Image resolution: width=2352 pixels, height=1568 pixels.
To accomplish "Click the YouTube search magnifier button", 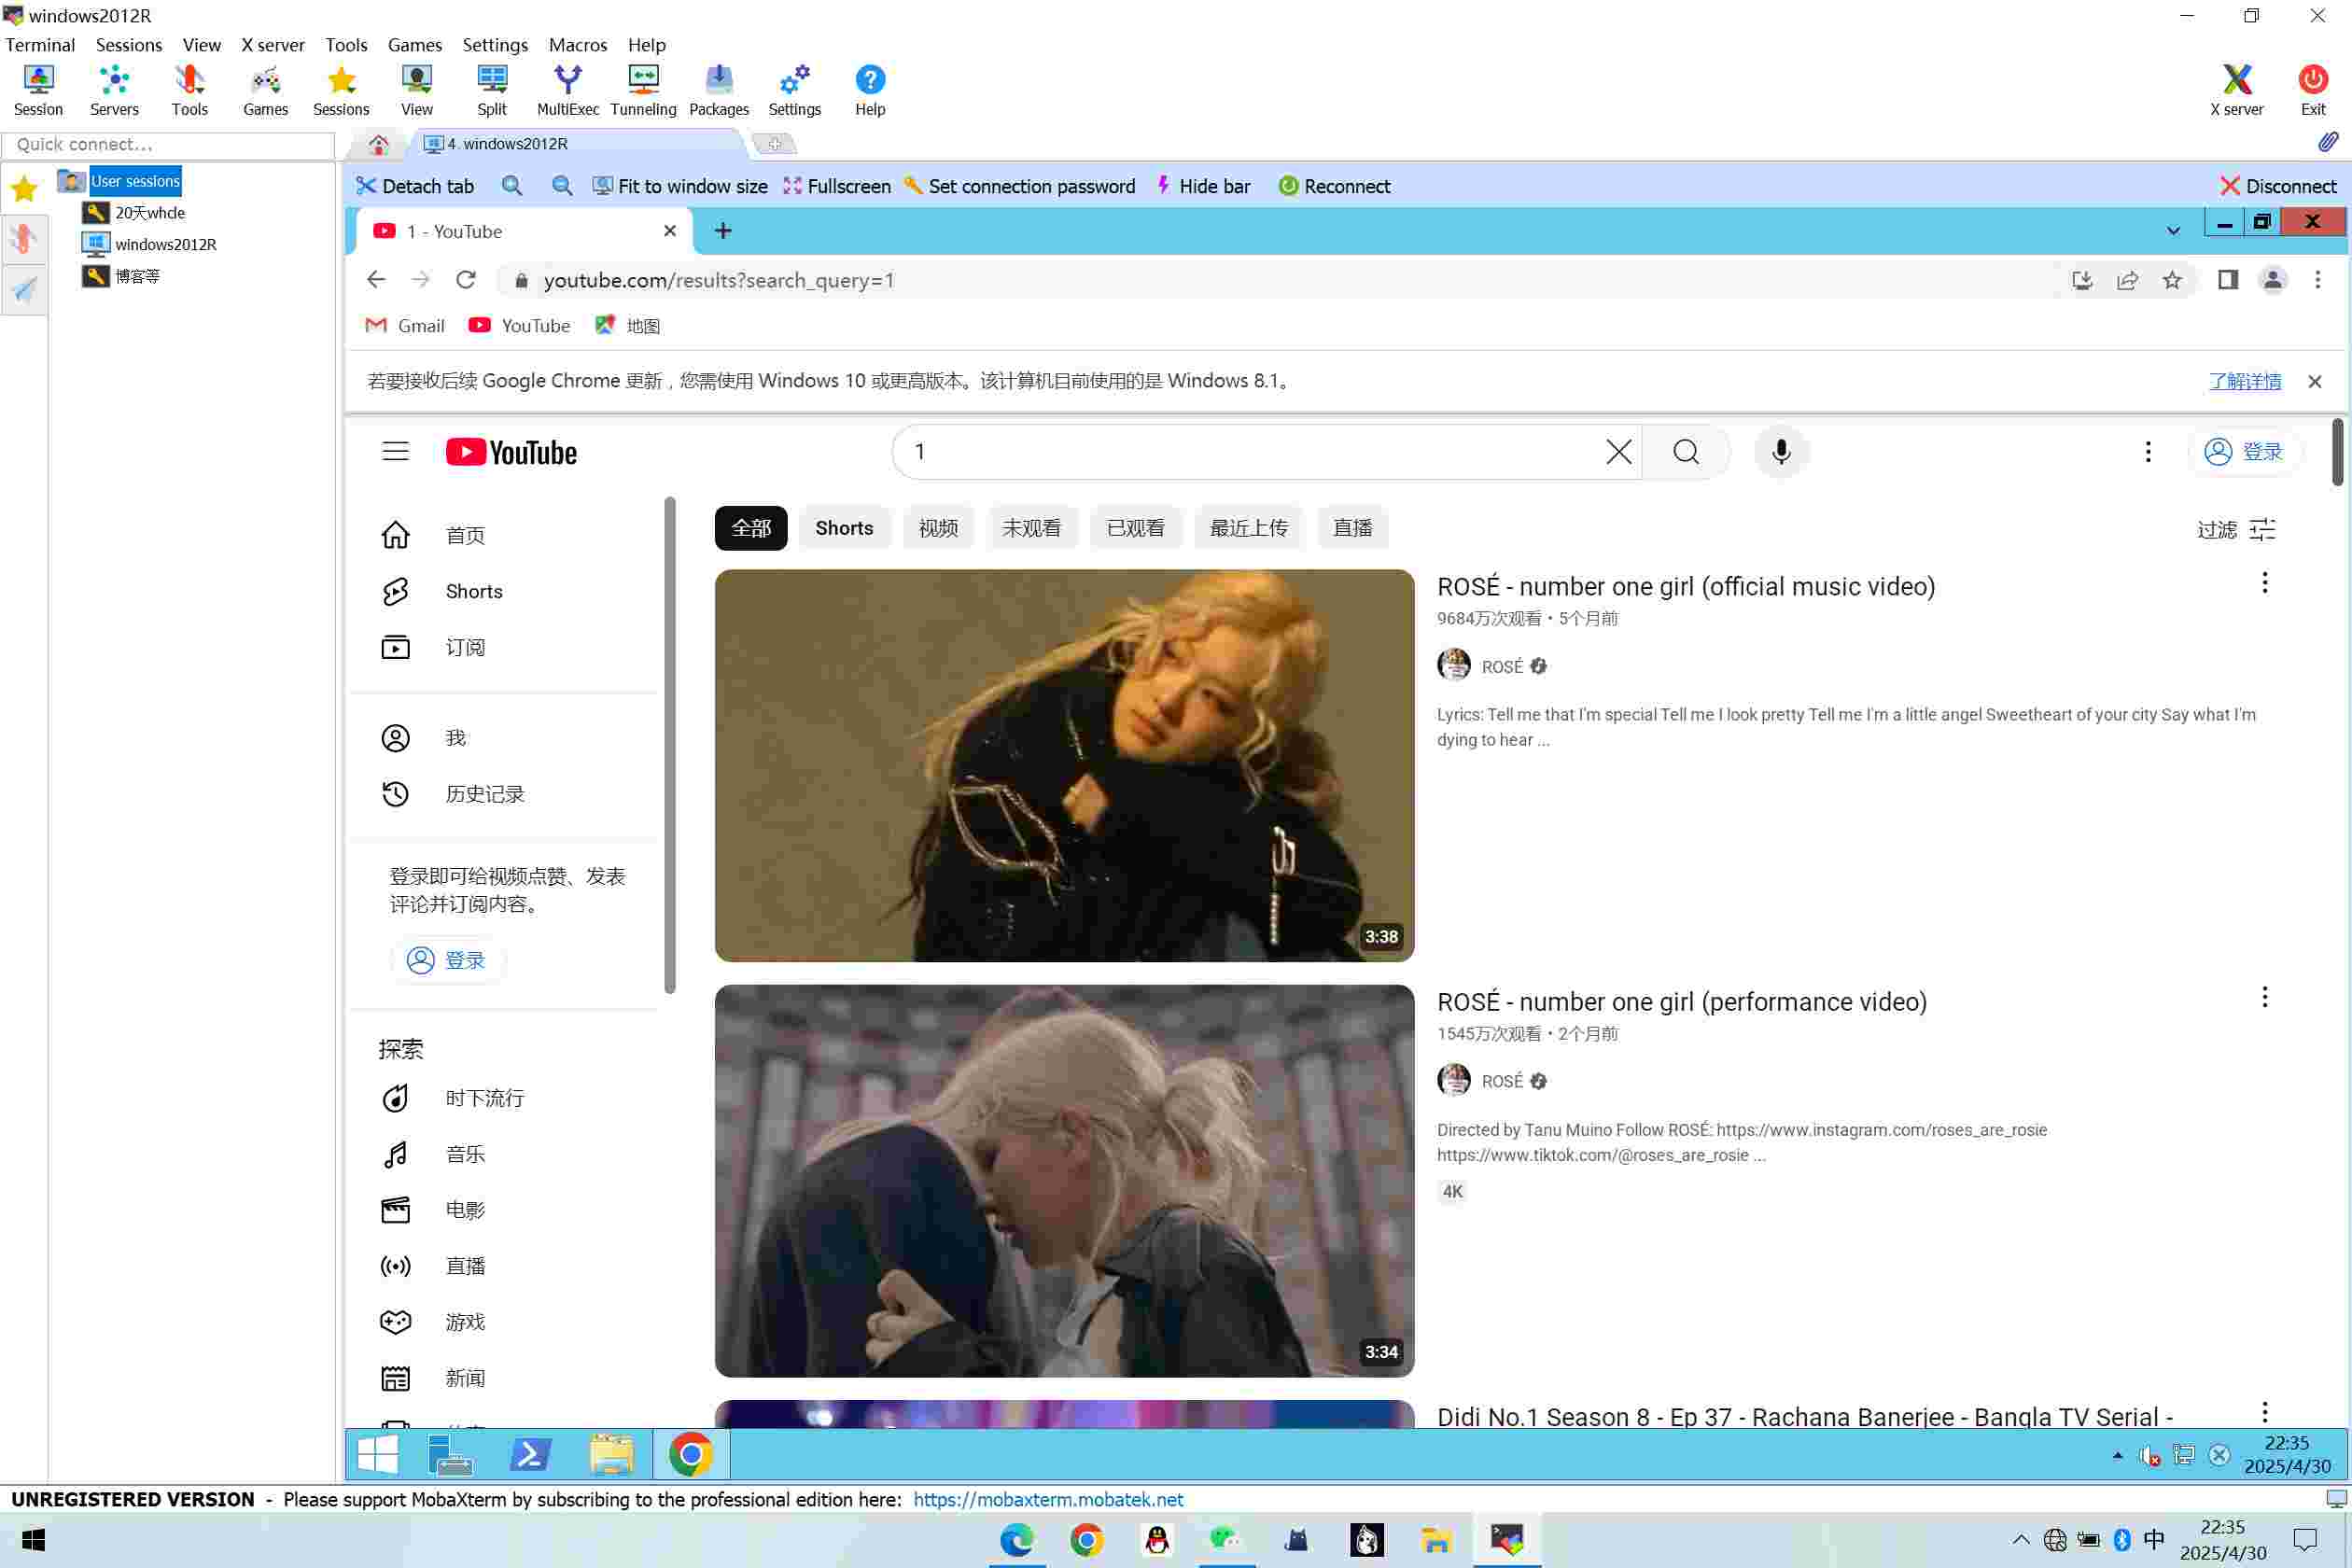I will [x=1686, y=452].
